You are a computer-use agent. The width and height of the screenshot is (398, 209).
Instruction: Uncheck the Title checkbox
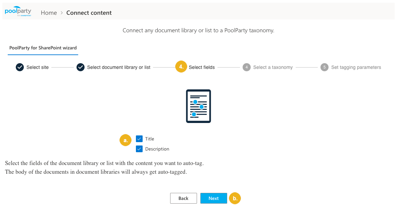tap(139, 139)
